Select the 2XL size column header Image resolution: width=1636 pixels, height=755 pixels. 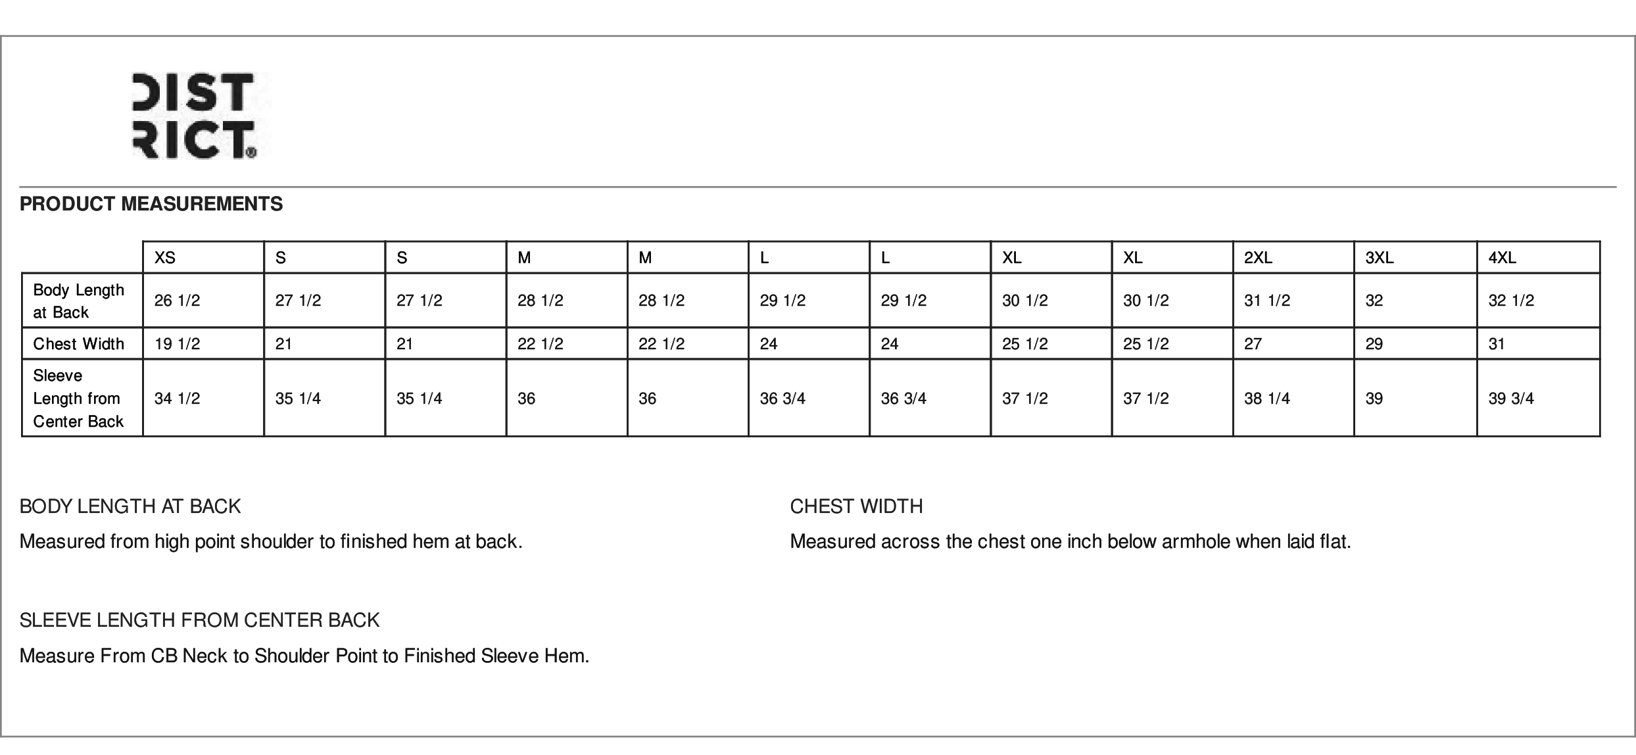1293,258
